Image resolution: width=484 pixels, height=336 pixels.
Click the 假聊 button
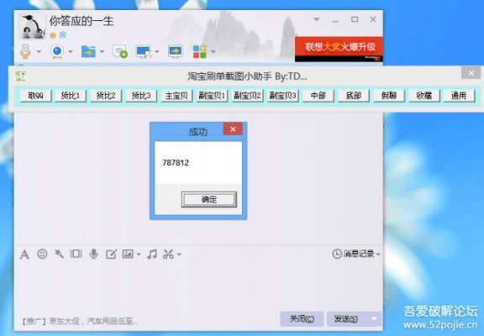pyautogui.click(x=388, y=96)
